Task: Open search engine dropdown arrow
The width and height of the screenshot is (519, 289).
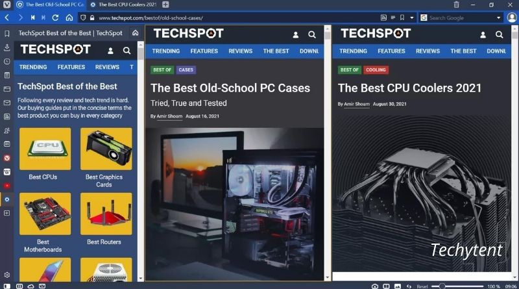Action: click(498, 18)
